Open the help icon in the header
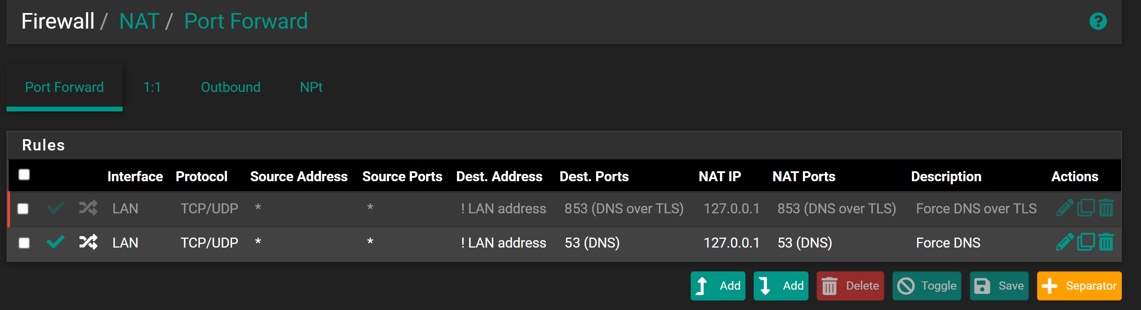1141x310 pixels. (x=1098, y=21)
